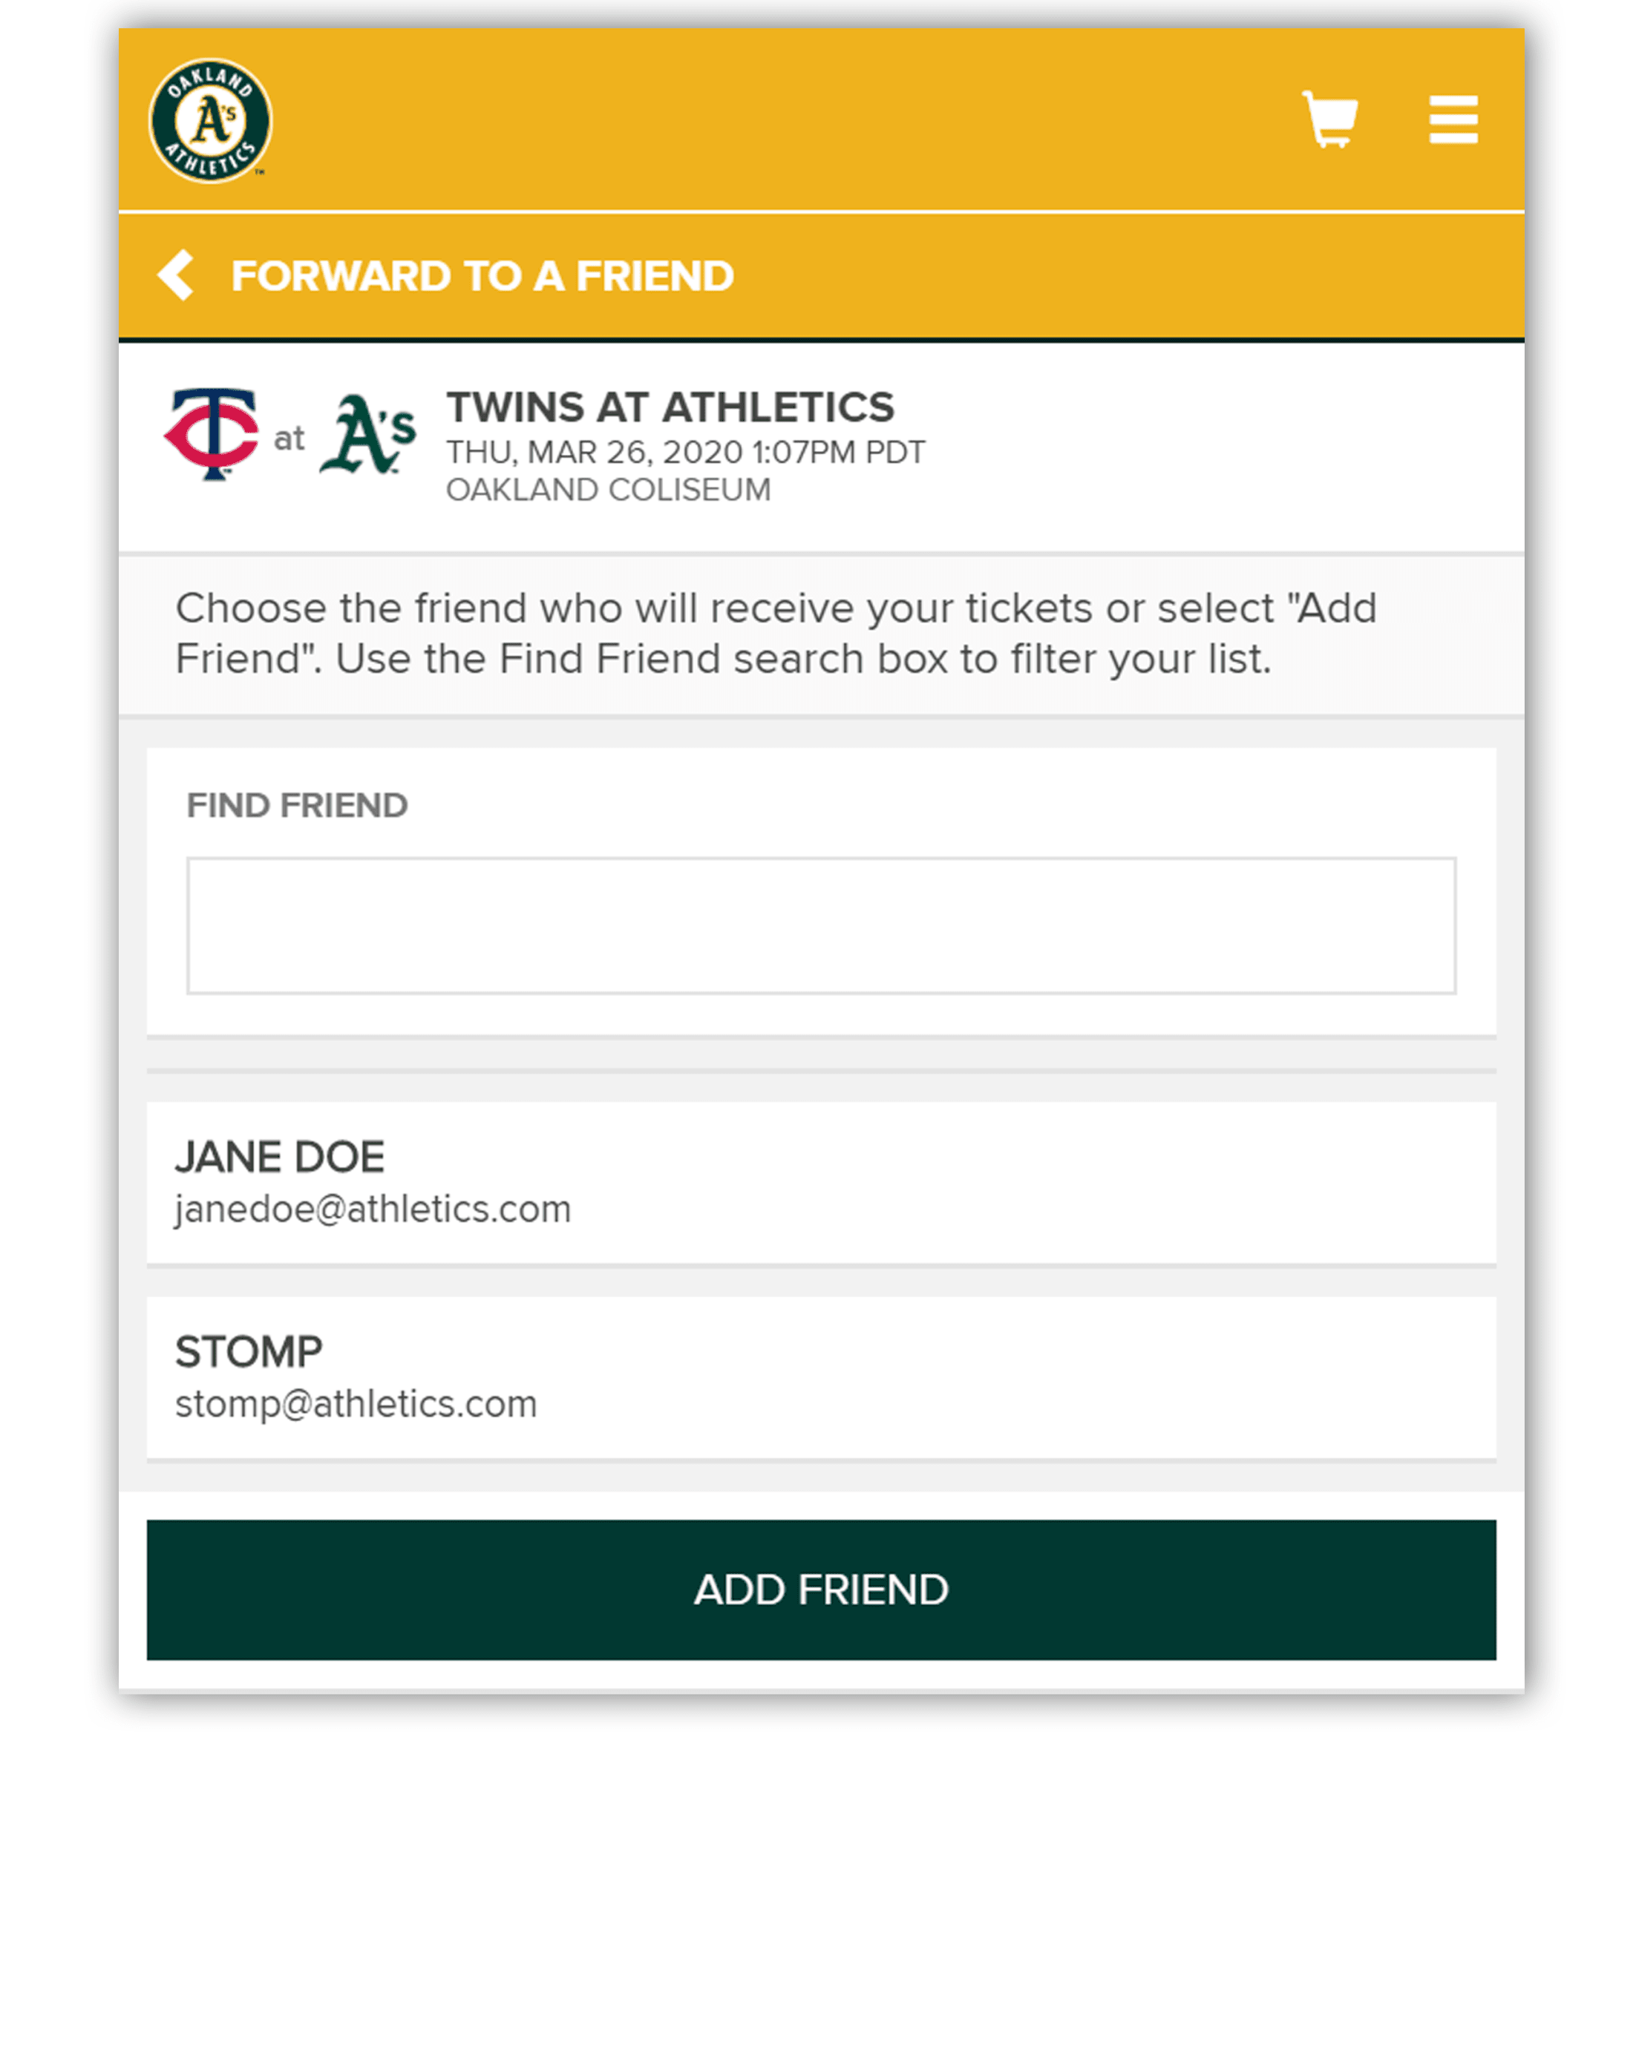Choose Stomp from the friend list
This screenshot has width=1639, height=2048.
(249, 1352)
